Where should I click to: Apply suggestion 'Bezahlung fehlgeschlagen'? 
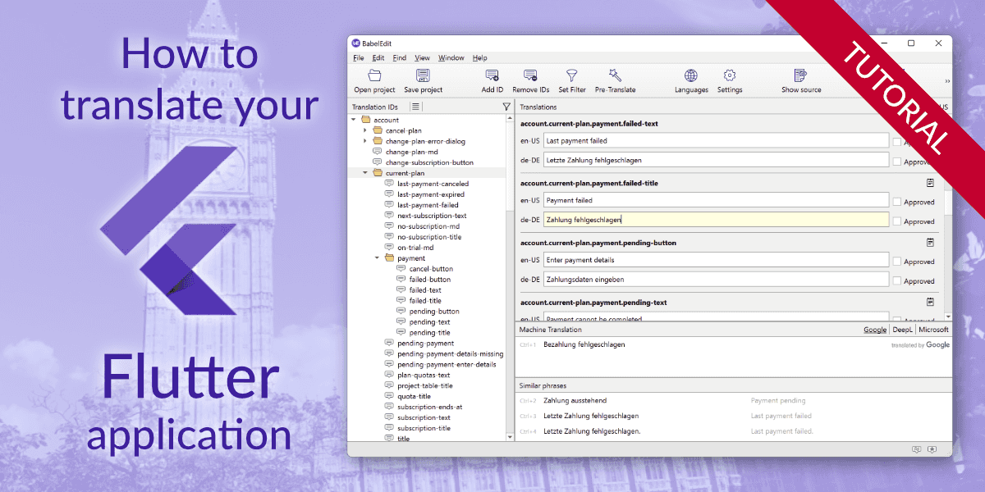click(584, 344)
